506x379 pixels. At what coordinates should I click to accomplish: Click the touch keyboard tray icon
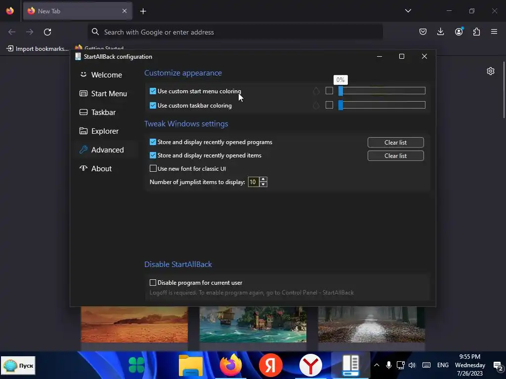[426, 365]
